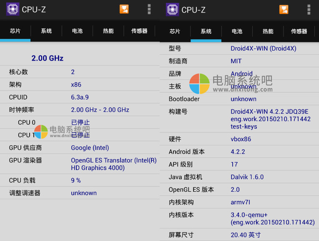Click Java 虚拟机 value Dalvik 1.6.0
Viewport: 319px width, 241px height.
coord(247,177)
